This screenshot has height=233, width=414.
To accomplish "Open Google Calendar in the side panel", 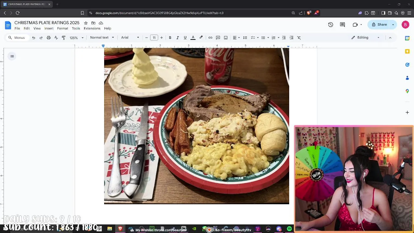I will tap(407, 38).
